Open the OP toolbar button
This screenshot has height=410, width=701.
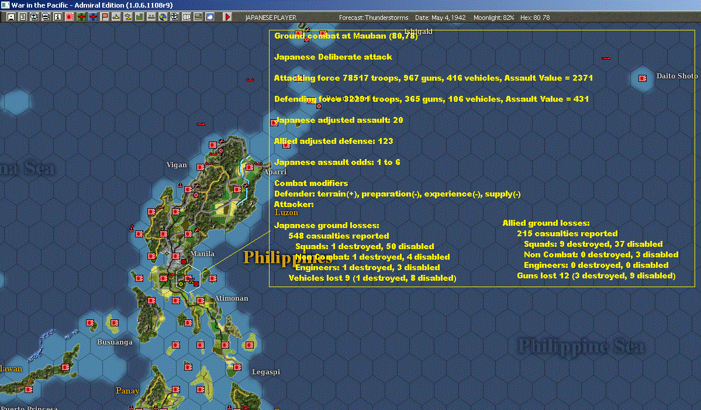point(187,17)
